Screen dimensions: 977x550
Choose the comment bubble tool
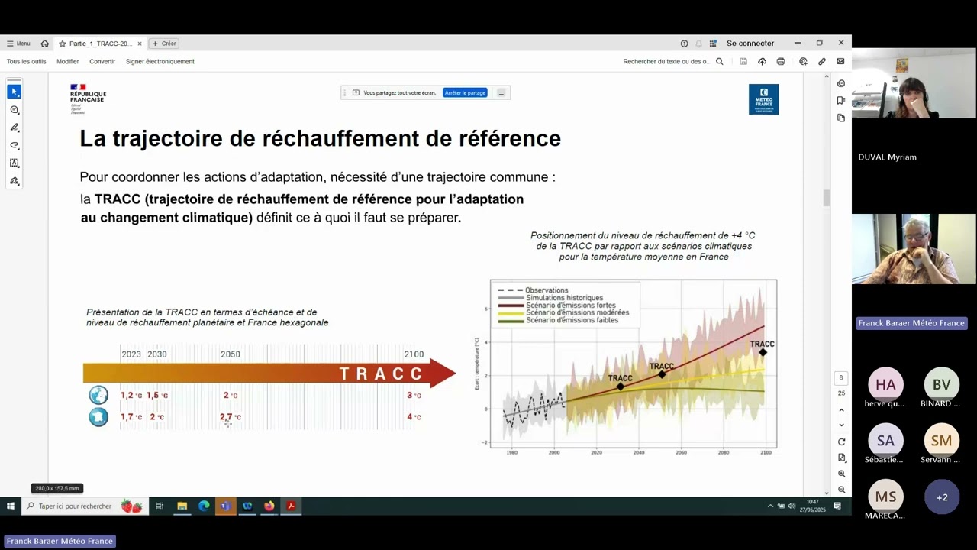tap(14, 110)
